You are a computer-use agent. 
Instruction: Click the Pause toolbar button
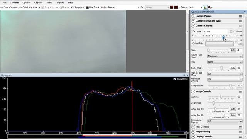64,7
